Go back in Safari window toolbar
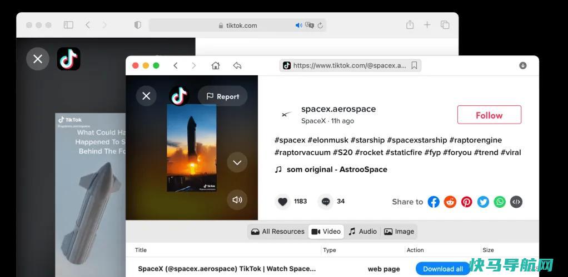 [x=88, y=25]
